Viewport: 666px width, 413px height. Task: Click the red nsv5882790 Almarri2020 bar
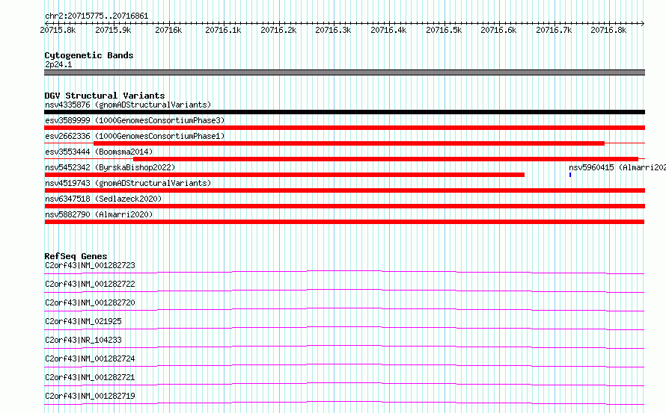pyautogui.click(x=344, y=222)
